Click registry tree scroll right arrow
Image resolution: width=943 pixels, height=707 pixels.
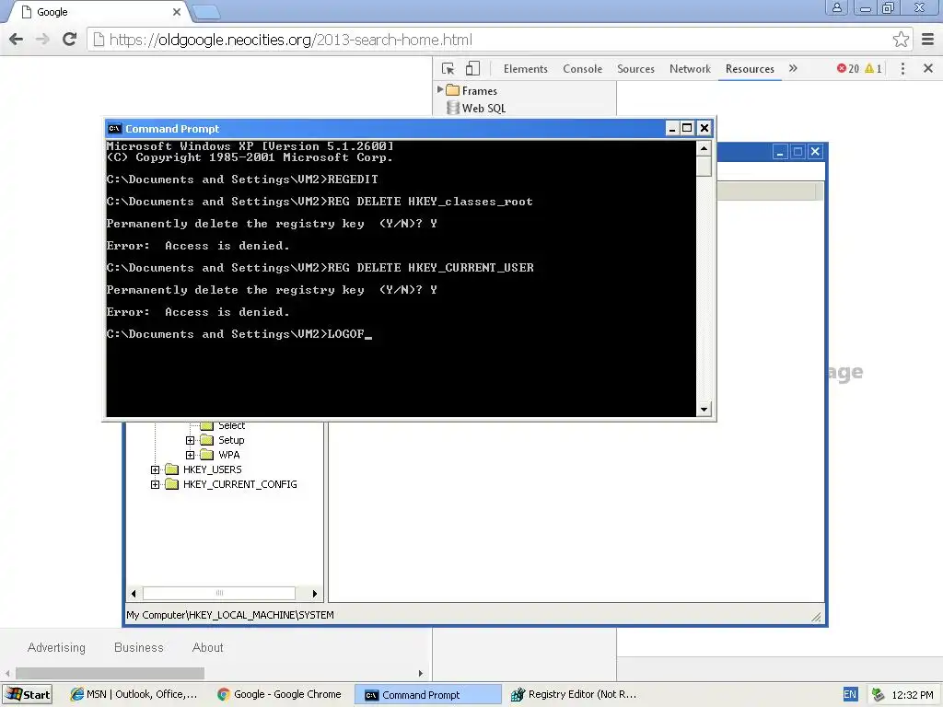315,594
